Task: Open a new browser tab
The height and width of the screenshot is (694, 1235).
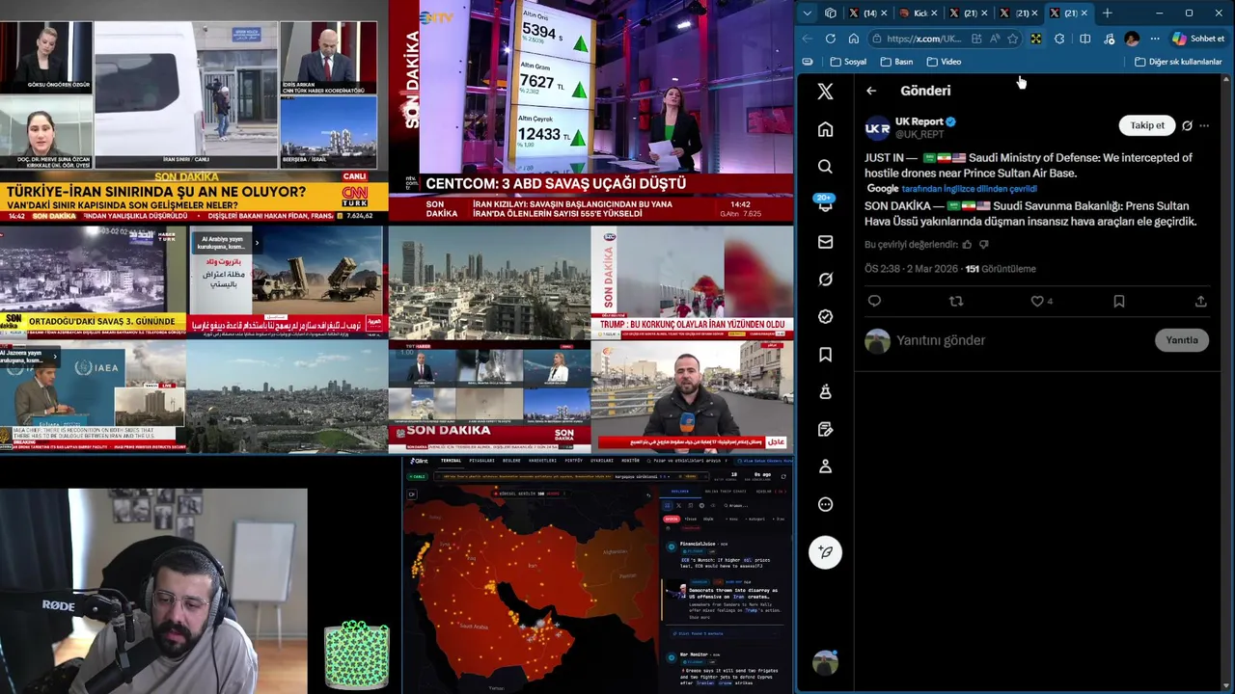Action: click(1107, 13)
